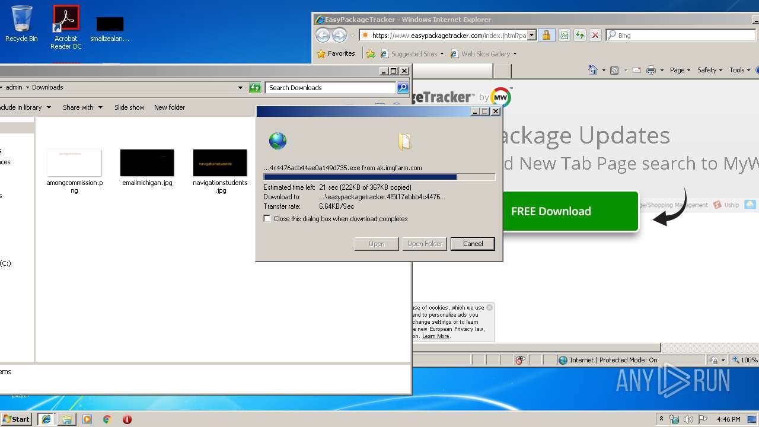Open the smallzealan desktop file icon
This screenshot has height=427, width=759.
click(x=110, y=30)
